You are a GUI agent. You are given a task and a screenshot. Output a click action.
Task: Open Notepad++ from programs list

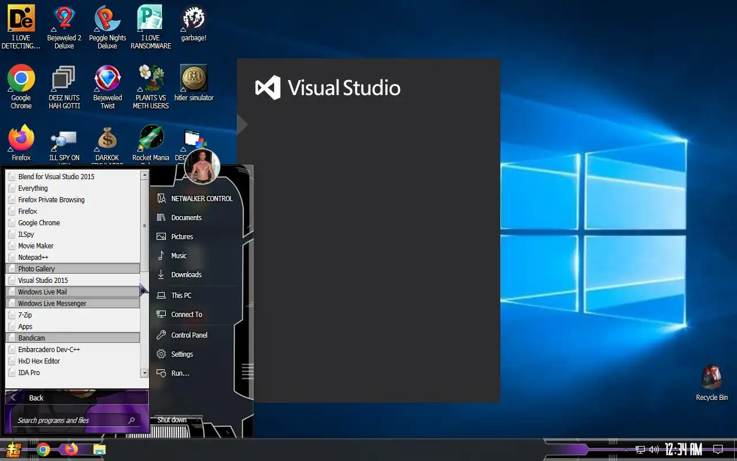(73, 257)
